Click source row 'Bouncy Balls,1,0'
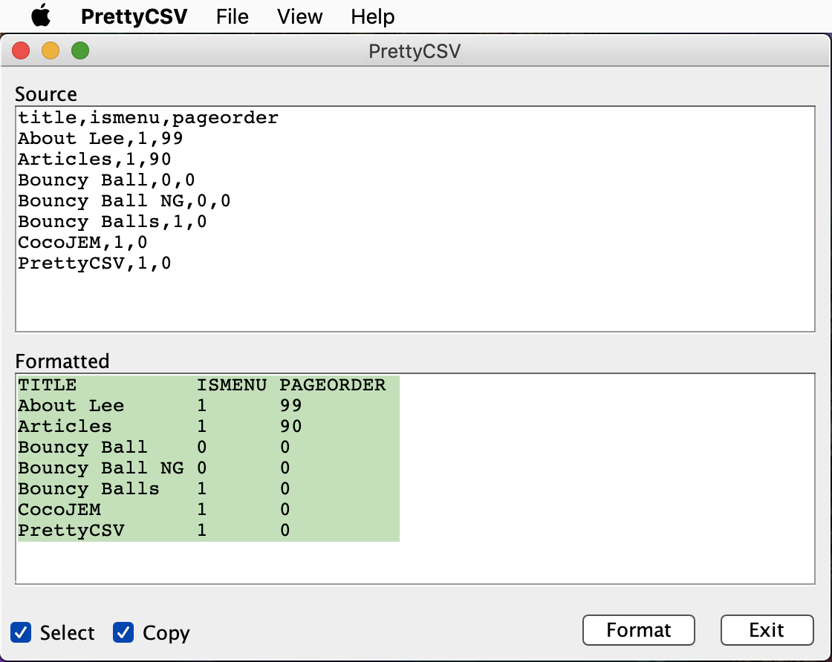Screen dimensions: 832x662 112,222
